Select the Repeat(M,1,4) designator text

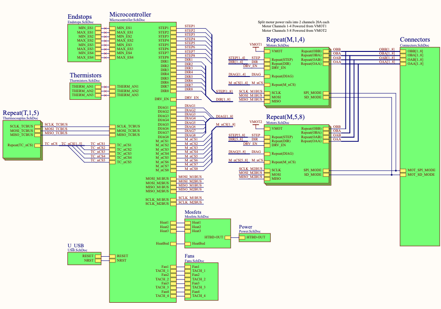click(286, 40)
